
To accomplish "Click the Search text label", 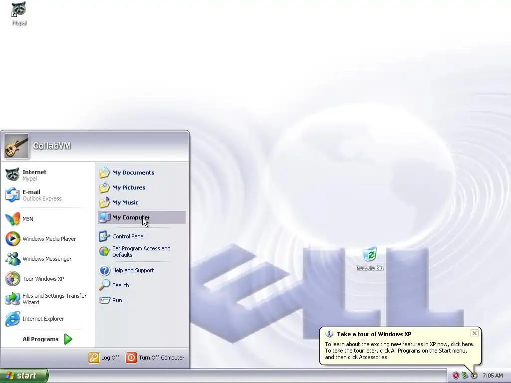I will [x=121, y=285].
